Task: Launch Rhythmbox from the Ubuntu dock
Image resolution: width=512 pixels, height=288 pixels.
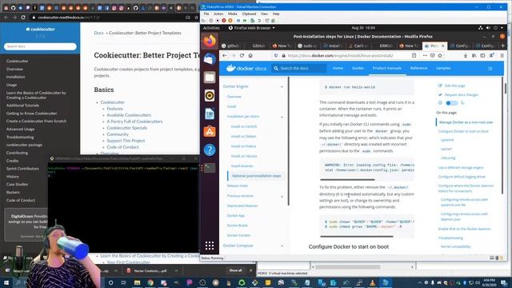Action: [x=210, y=95]
